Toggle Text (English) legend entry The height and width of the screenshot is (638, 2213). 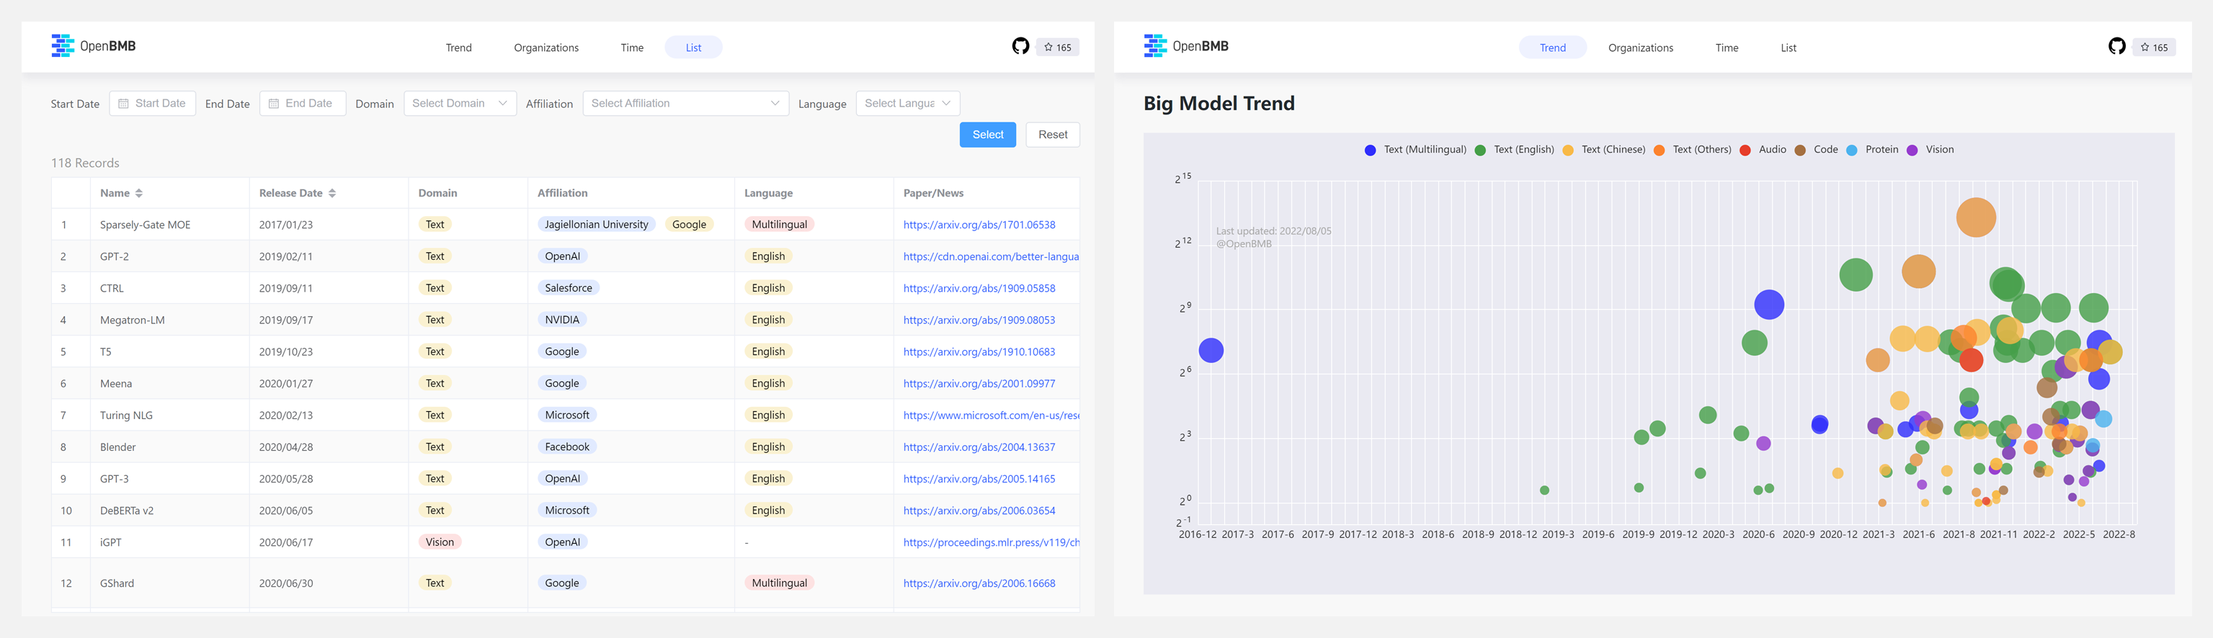pyautogui.click(x=1515, y=150)
